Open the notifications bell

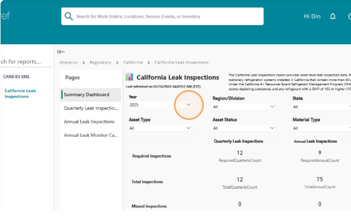[332, 16]
